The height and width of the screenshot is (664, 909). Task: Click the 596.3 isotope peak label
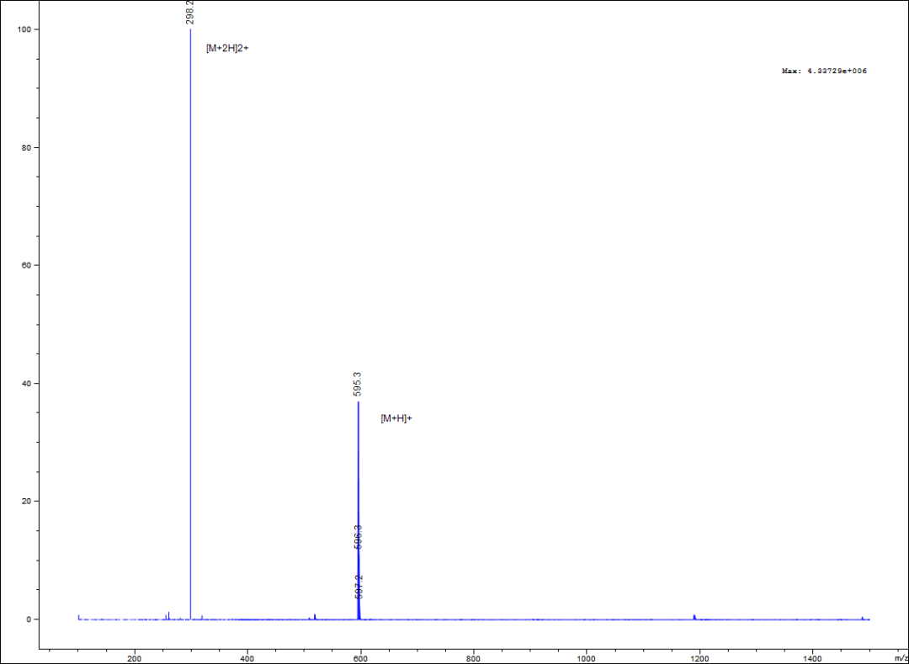[358, 537]
